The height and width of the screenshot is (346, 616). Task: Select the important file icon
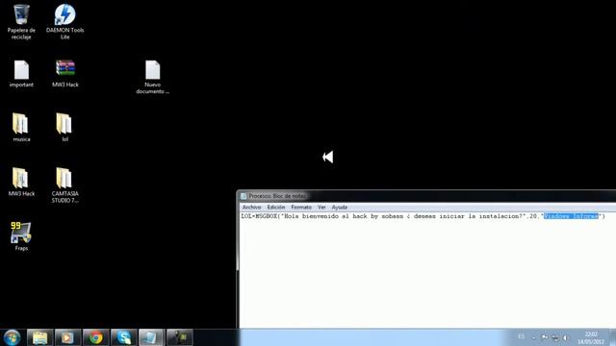pyautogui.click(x=21, y=74)
